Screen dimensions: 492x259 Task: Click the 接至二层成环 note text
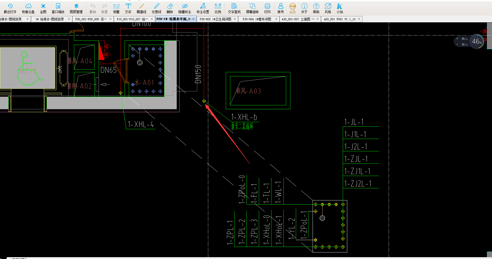(x=242, y=126)
